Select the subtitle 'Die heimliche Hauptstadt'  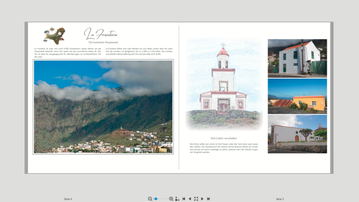(103, 42)
